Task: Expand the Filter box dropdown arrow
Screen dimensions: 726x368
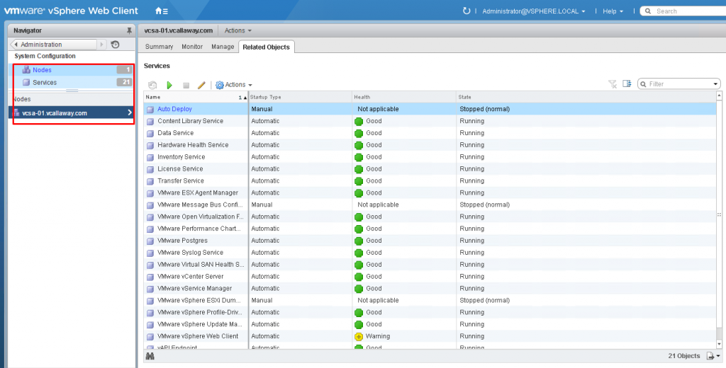Action: tap(716, 84)
